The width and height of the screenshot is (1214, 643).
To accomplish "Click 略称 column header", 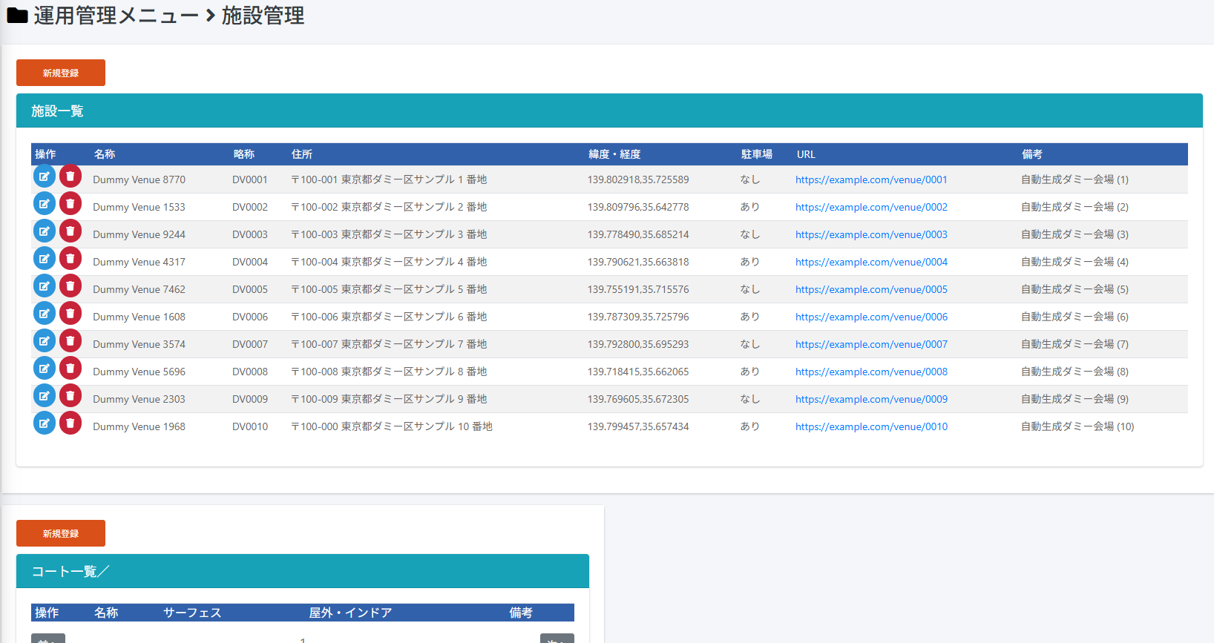I will pos(244,154).
